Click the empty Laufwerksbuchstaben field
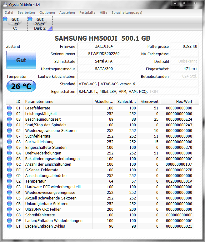The width and height of the screenshot is (205, 242). pos(104,76)
